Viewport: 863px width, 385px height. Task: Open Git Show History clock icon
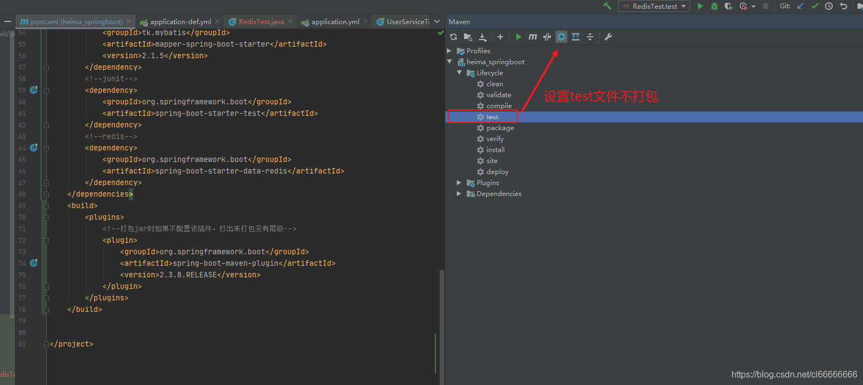point(829,6)
